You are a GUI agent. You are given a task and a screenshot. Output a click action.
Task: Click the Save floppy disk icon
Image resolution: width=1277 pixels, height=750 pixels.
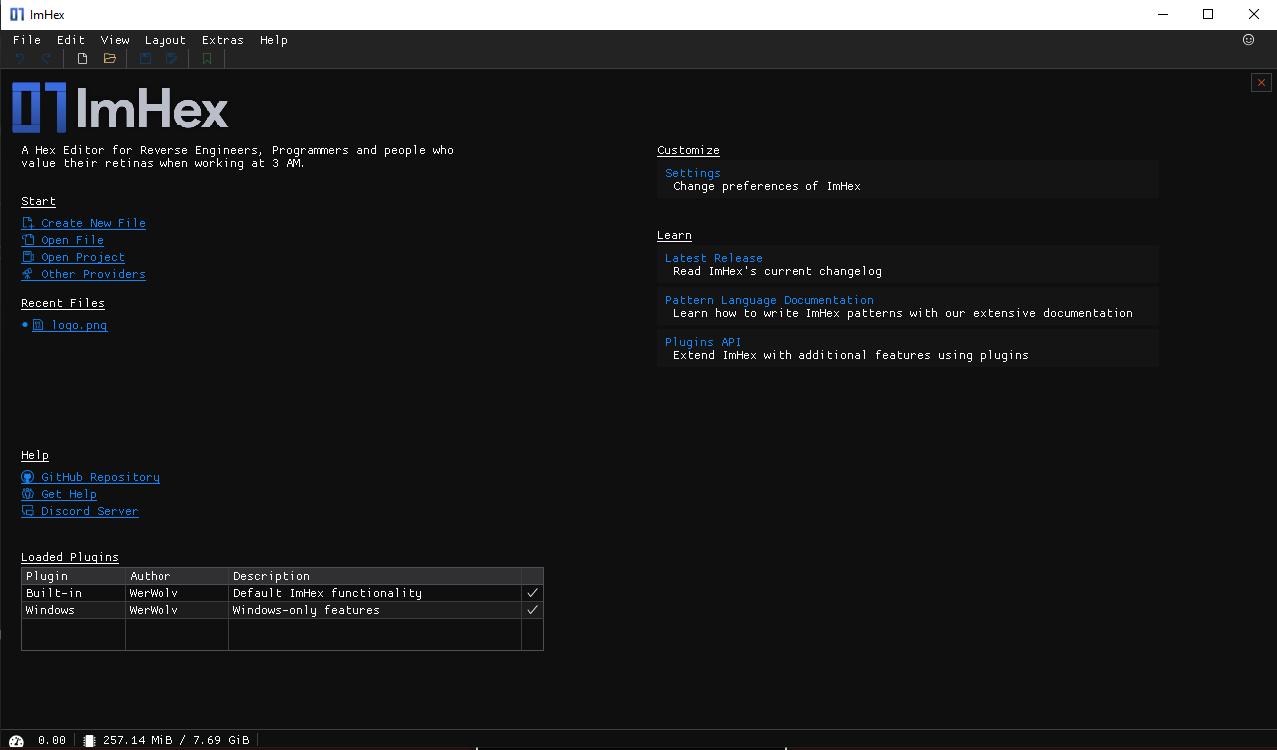(145, 59)
